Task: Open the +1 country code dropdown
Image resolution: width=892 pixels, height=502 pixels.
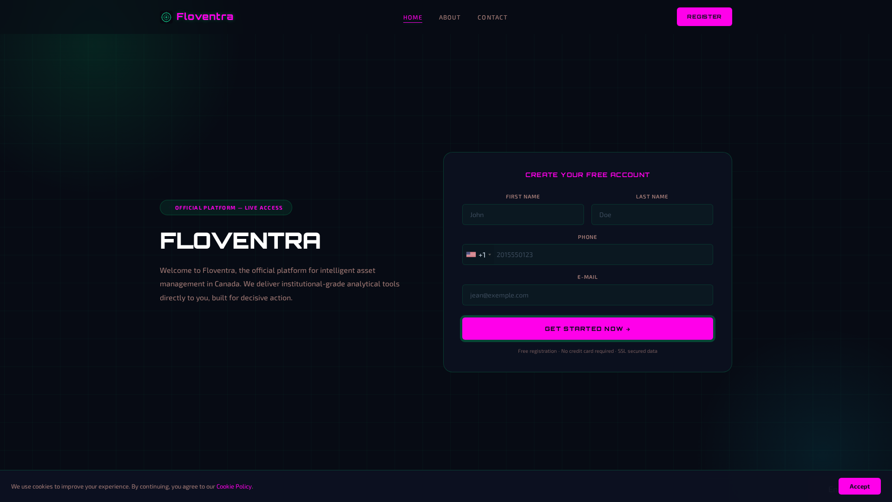Action: point(479,255)
